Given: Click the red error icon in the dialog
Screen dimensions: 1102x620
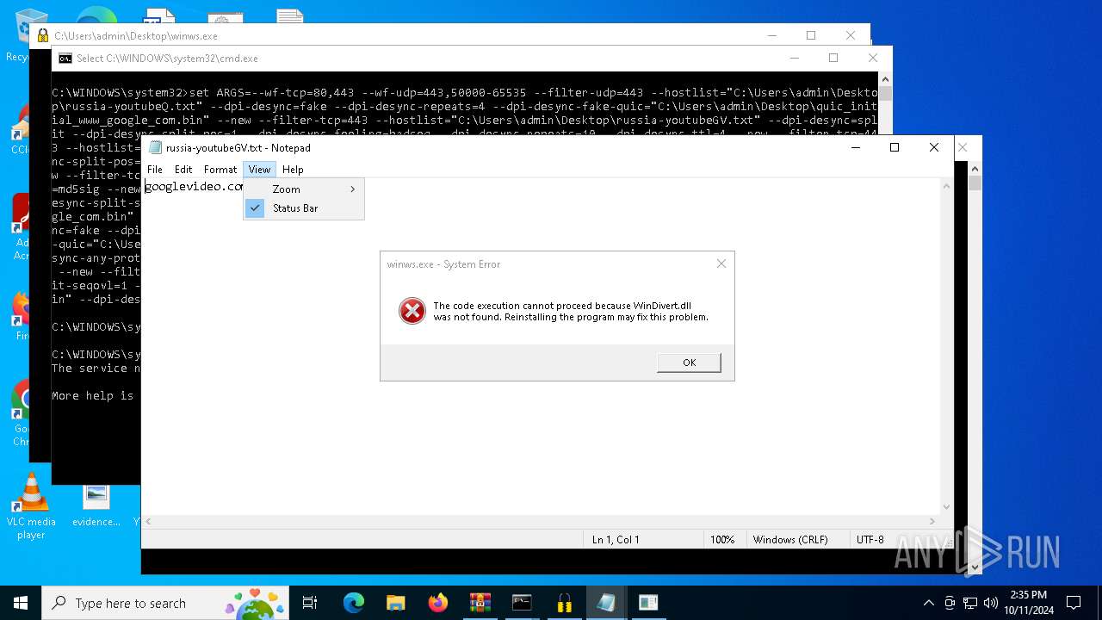Looking at the screenshot, I should click(x=412, y=311).
